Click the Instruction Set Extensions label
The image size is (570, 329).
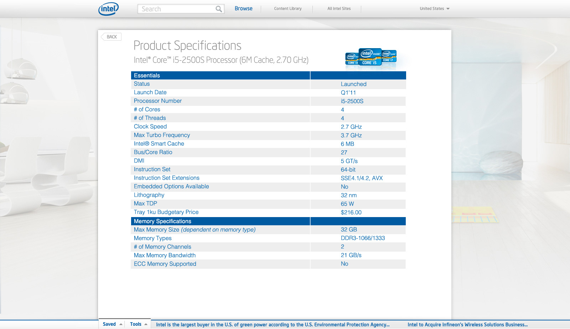point(167,178)
